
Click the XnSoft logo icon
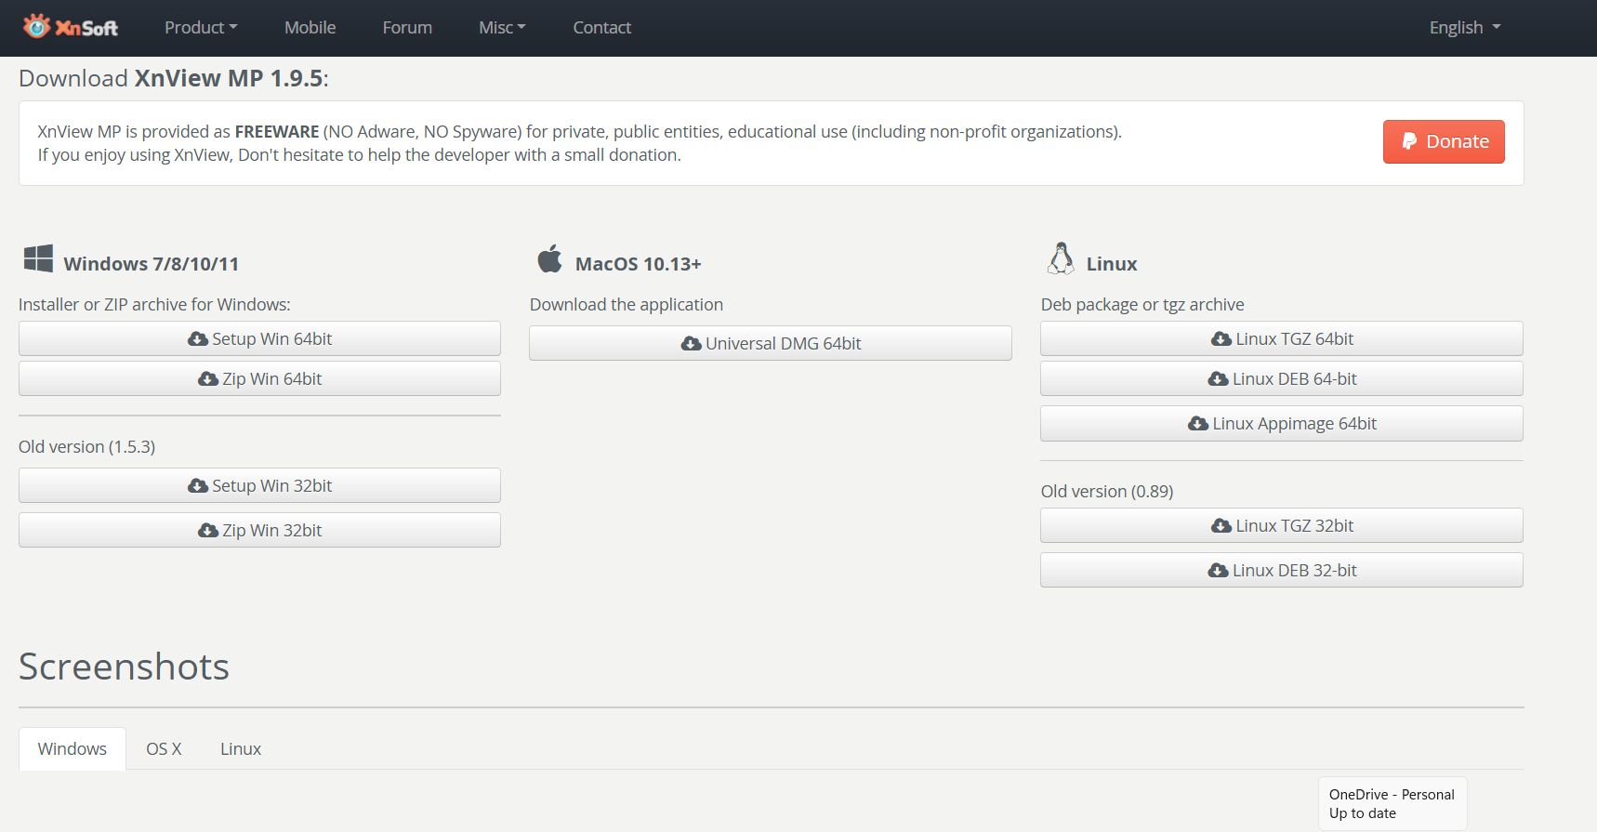click(37, 26)
